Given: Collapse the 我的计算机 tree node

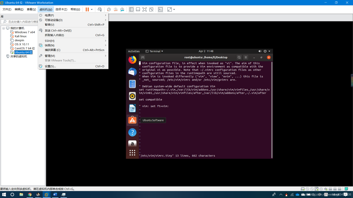Looking at the screenshot, I should click(x=4, y=28).
